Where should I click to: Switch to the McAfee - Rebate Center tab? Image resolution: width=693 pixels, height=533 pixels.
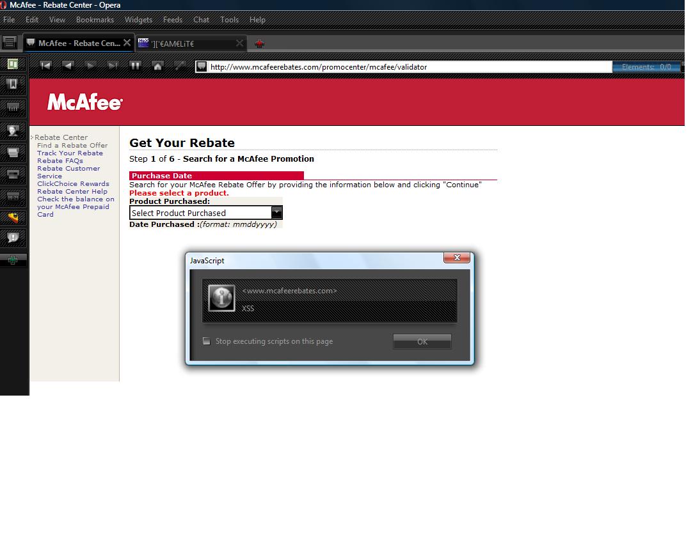click(x=78, y=43)
